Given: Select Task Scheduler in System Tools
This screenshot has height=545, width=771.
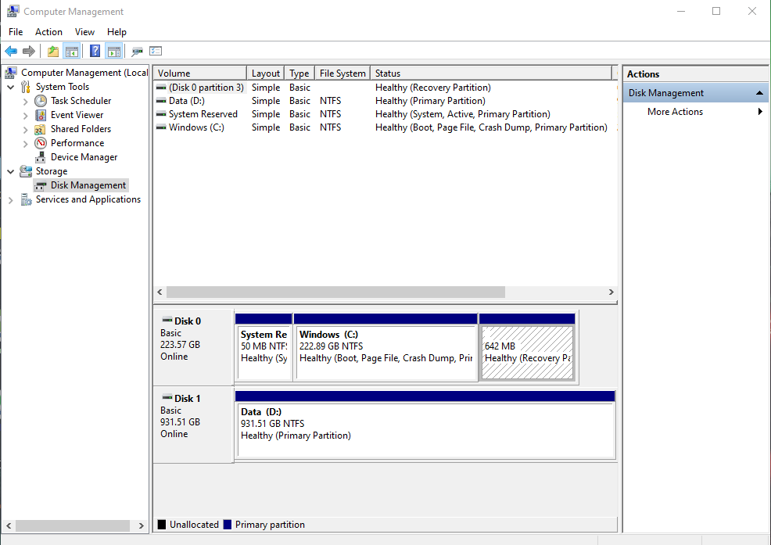Looking at the screenshot, I should tap(81, 101).
